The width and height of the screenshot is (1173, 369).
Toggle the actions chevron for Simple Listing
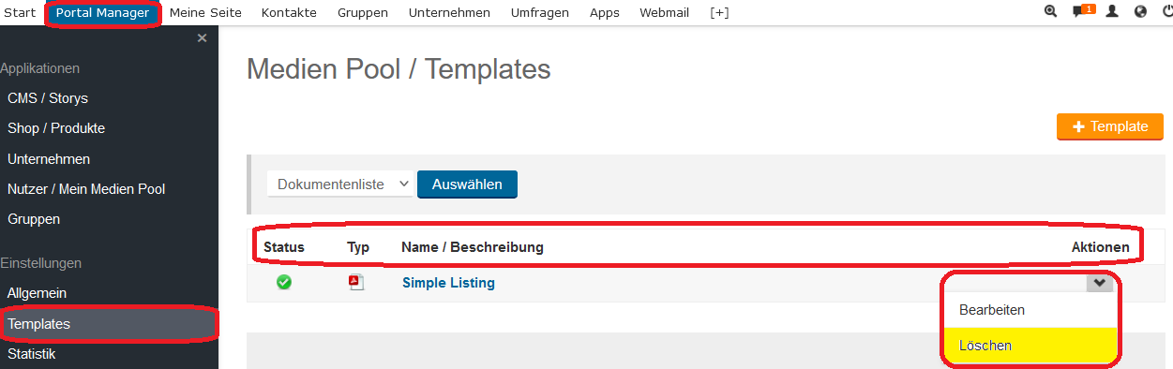[1100, 283]
